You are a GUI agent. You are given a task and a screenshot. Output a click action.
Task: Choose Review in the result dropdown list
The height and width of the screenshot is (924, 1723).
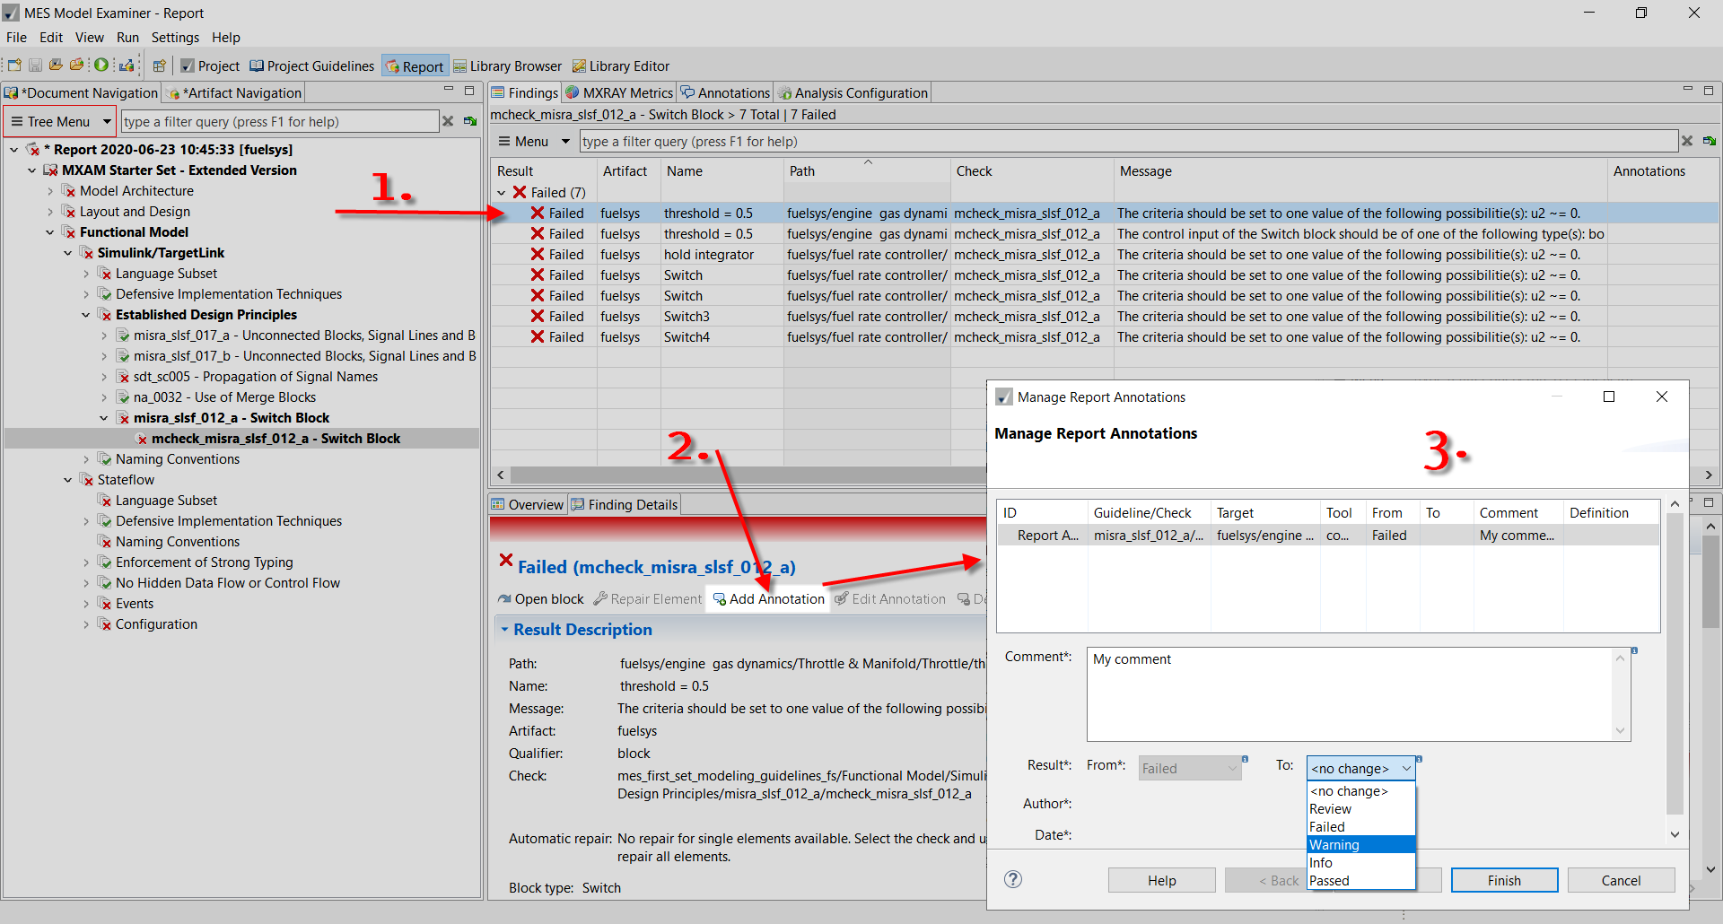click(x=1361, y=809)
